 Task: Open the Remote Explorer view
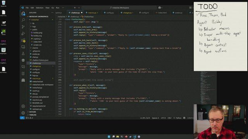(x=23, y=47)
